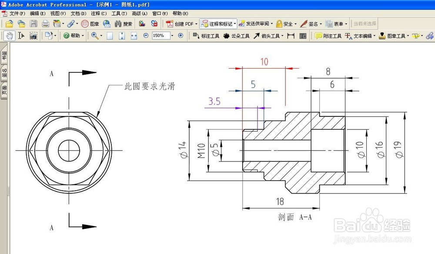Open the 页面 pages side tab
Screen dimensions: 435x254
[4, 90]
